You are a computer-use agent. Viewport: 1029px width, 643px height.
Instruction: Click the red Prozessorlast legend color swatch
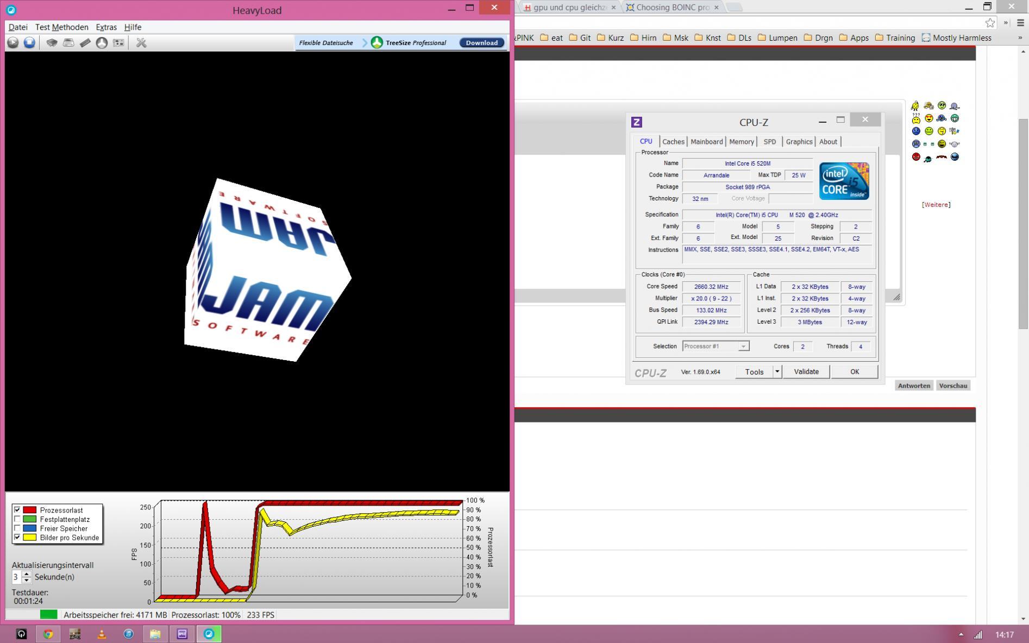click(30, 510)
